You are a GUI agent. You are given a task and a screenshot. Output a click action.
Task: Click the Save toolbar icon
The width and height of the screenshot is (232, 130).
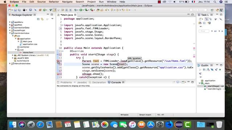(x=15, y=10)
